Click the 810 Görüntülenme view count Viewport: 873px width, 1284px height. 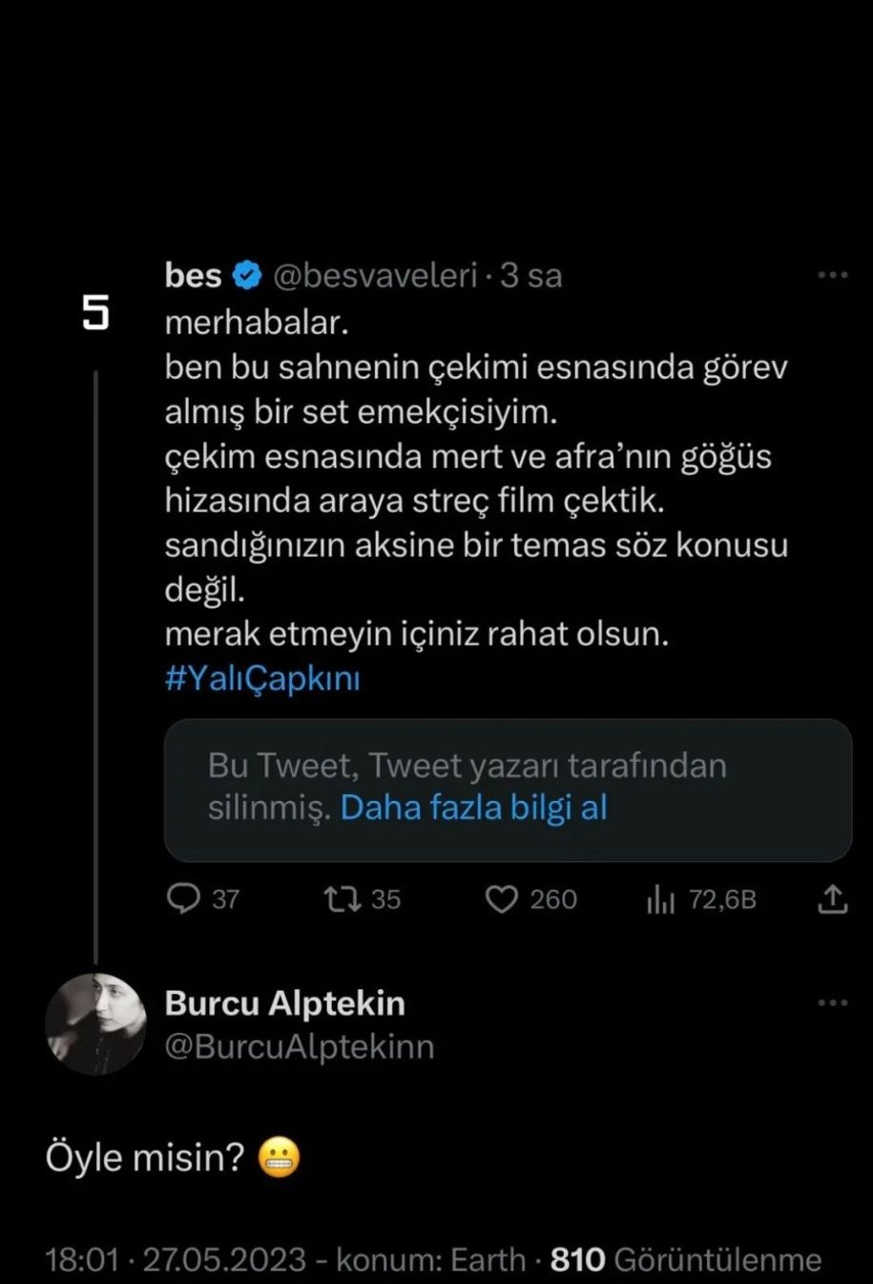pos(686,1259)
